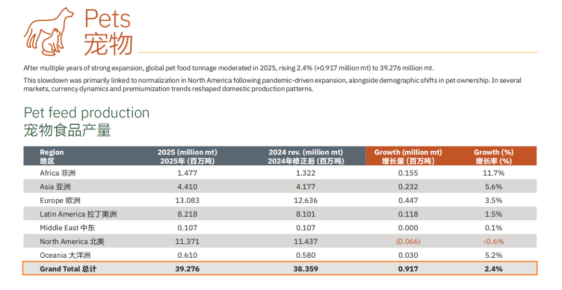Click the "Growth (%)" column header
Screen dimensions: 562x290
493,156
